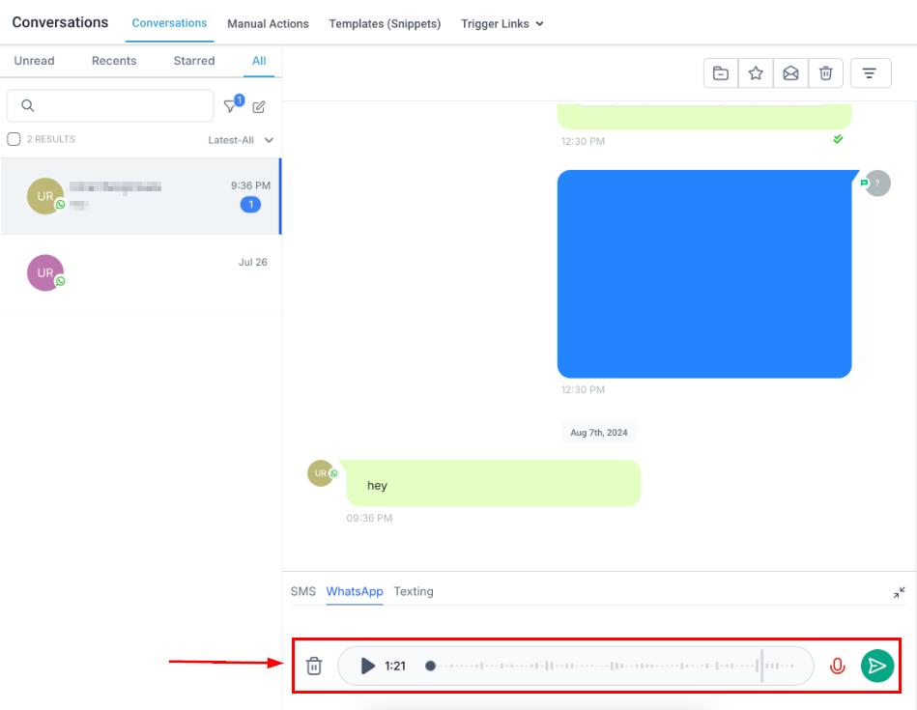917x710 pixels.
Task: Tick the select-all results checkbox
Action: click(14, 139)
